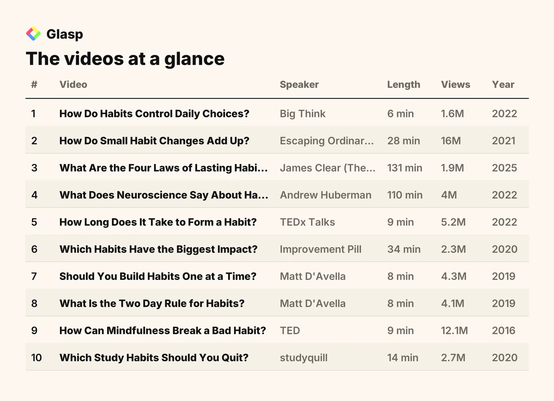This screenshot has height=401, width=554.
Task: Click speaker 'Big Think'
Action: pyautogui.click(x=303, y=114)
